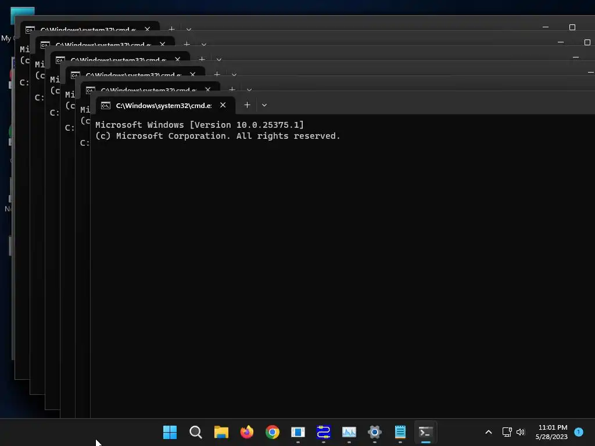Close the tab in the third terminal window from the back
595x446 pixels.
pos(178,60)
